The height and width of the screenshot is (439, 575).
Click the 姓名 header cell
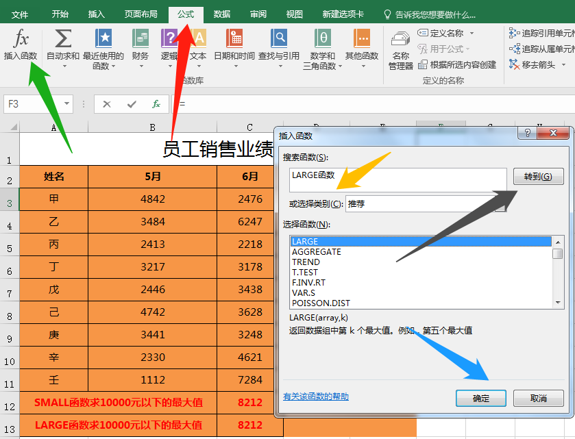[54, 177]
